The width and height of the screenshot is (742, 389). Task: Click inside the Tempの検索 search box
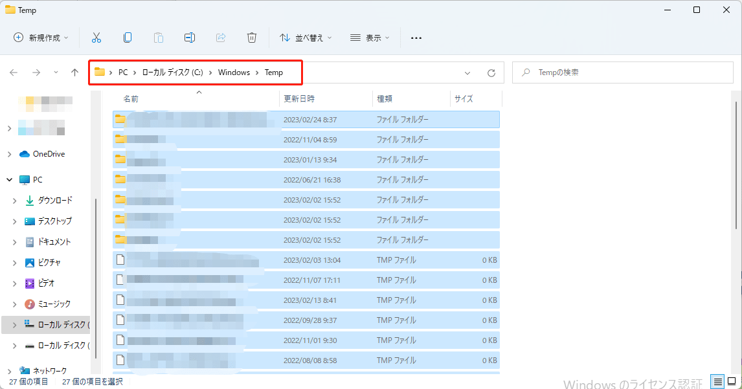point(622,72)
